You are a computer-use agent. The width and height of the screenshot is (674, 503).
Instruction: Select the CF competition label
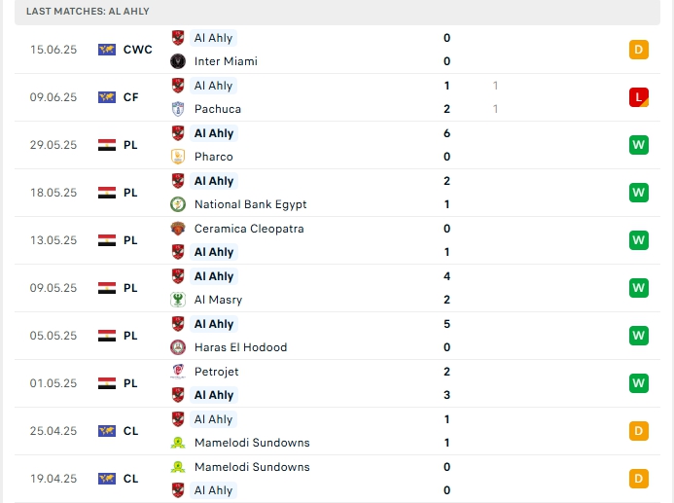click(x=131, y=97)
